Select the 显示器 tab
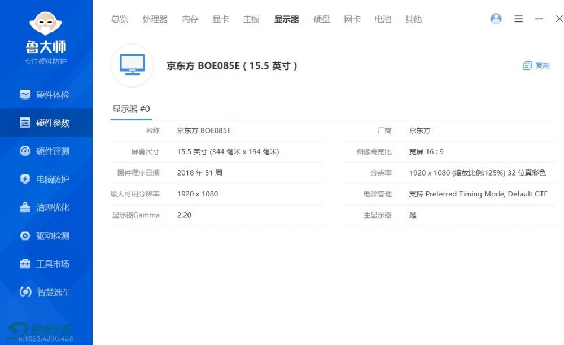 pyautogui.click(x=286, y=19)
